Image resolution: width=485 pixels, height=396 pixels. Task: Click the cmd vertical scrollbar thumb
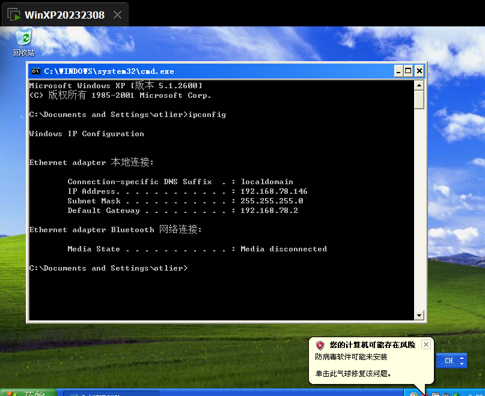419,100
